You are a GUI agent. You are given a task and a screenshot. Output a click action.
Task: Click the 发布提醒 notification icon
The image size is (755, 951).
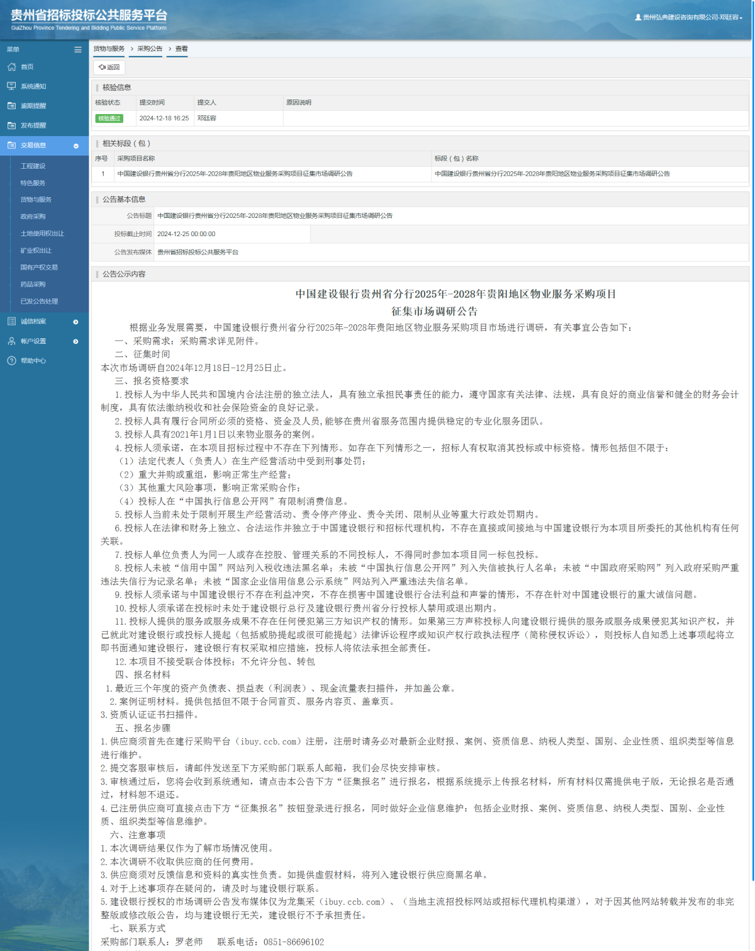pyautogui.click(x=11, y=125)
